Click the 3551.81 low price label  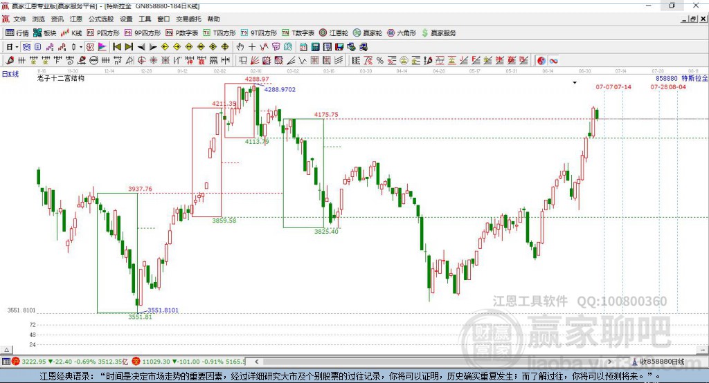pos(140,317)
